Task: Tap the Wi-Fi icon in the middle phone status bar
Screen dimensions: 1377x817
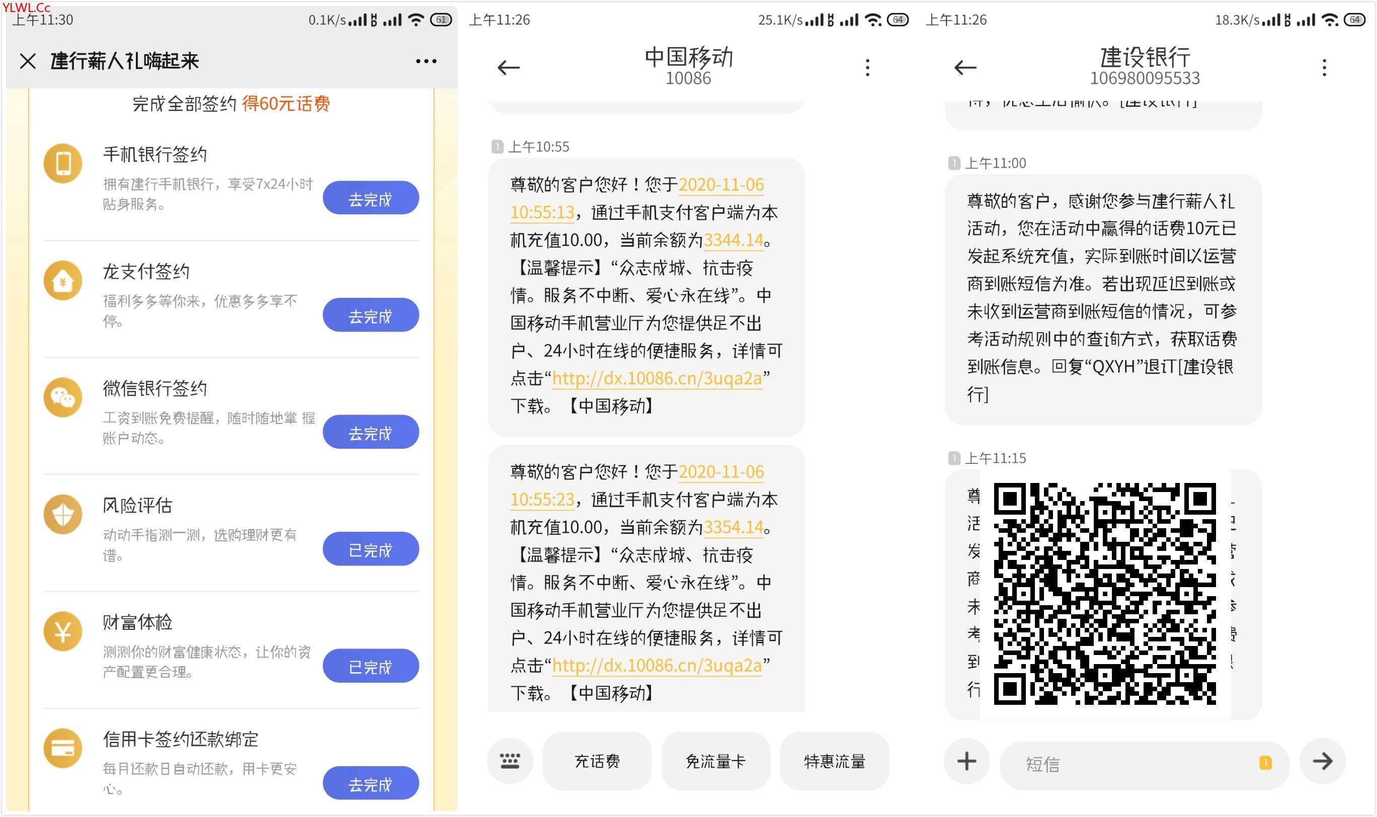Action: click(x=873, y=20)
